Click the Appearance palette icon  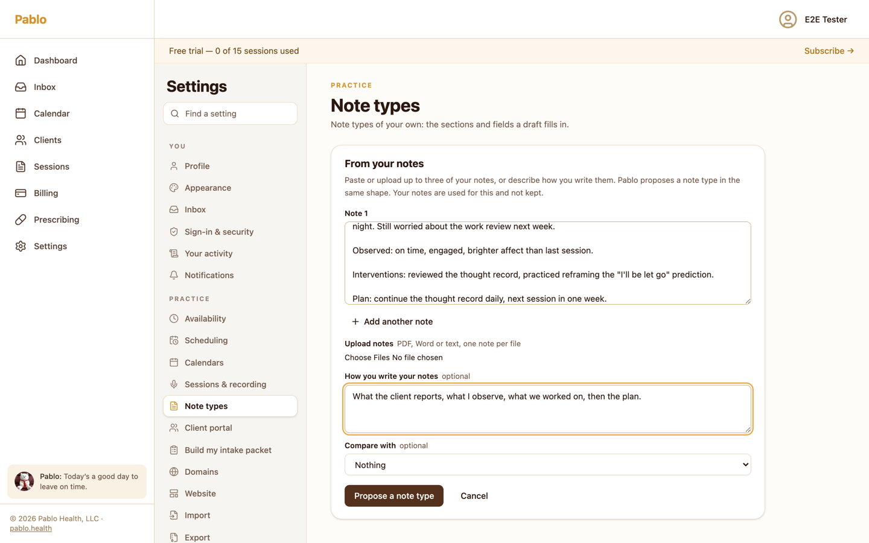[174, 188]
